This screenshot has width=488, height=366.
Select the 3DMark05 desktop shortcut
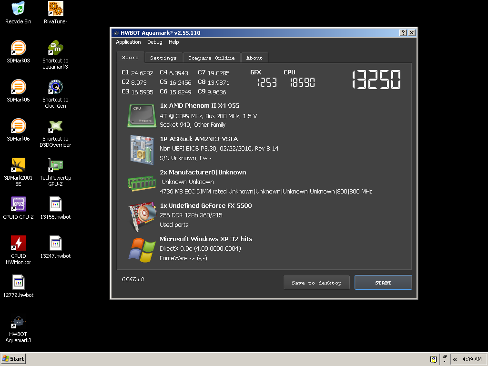[19, 91]
